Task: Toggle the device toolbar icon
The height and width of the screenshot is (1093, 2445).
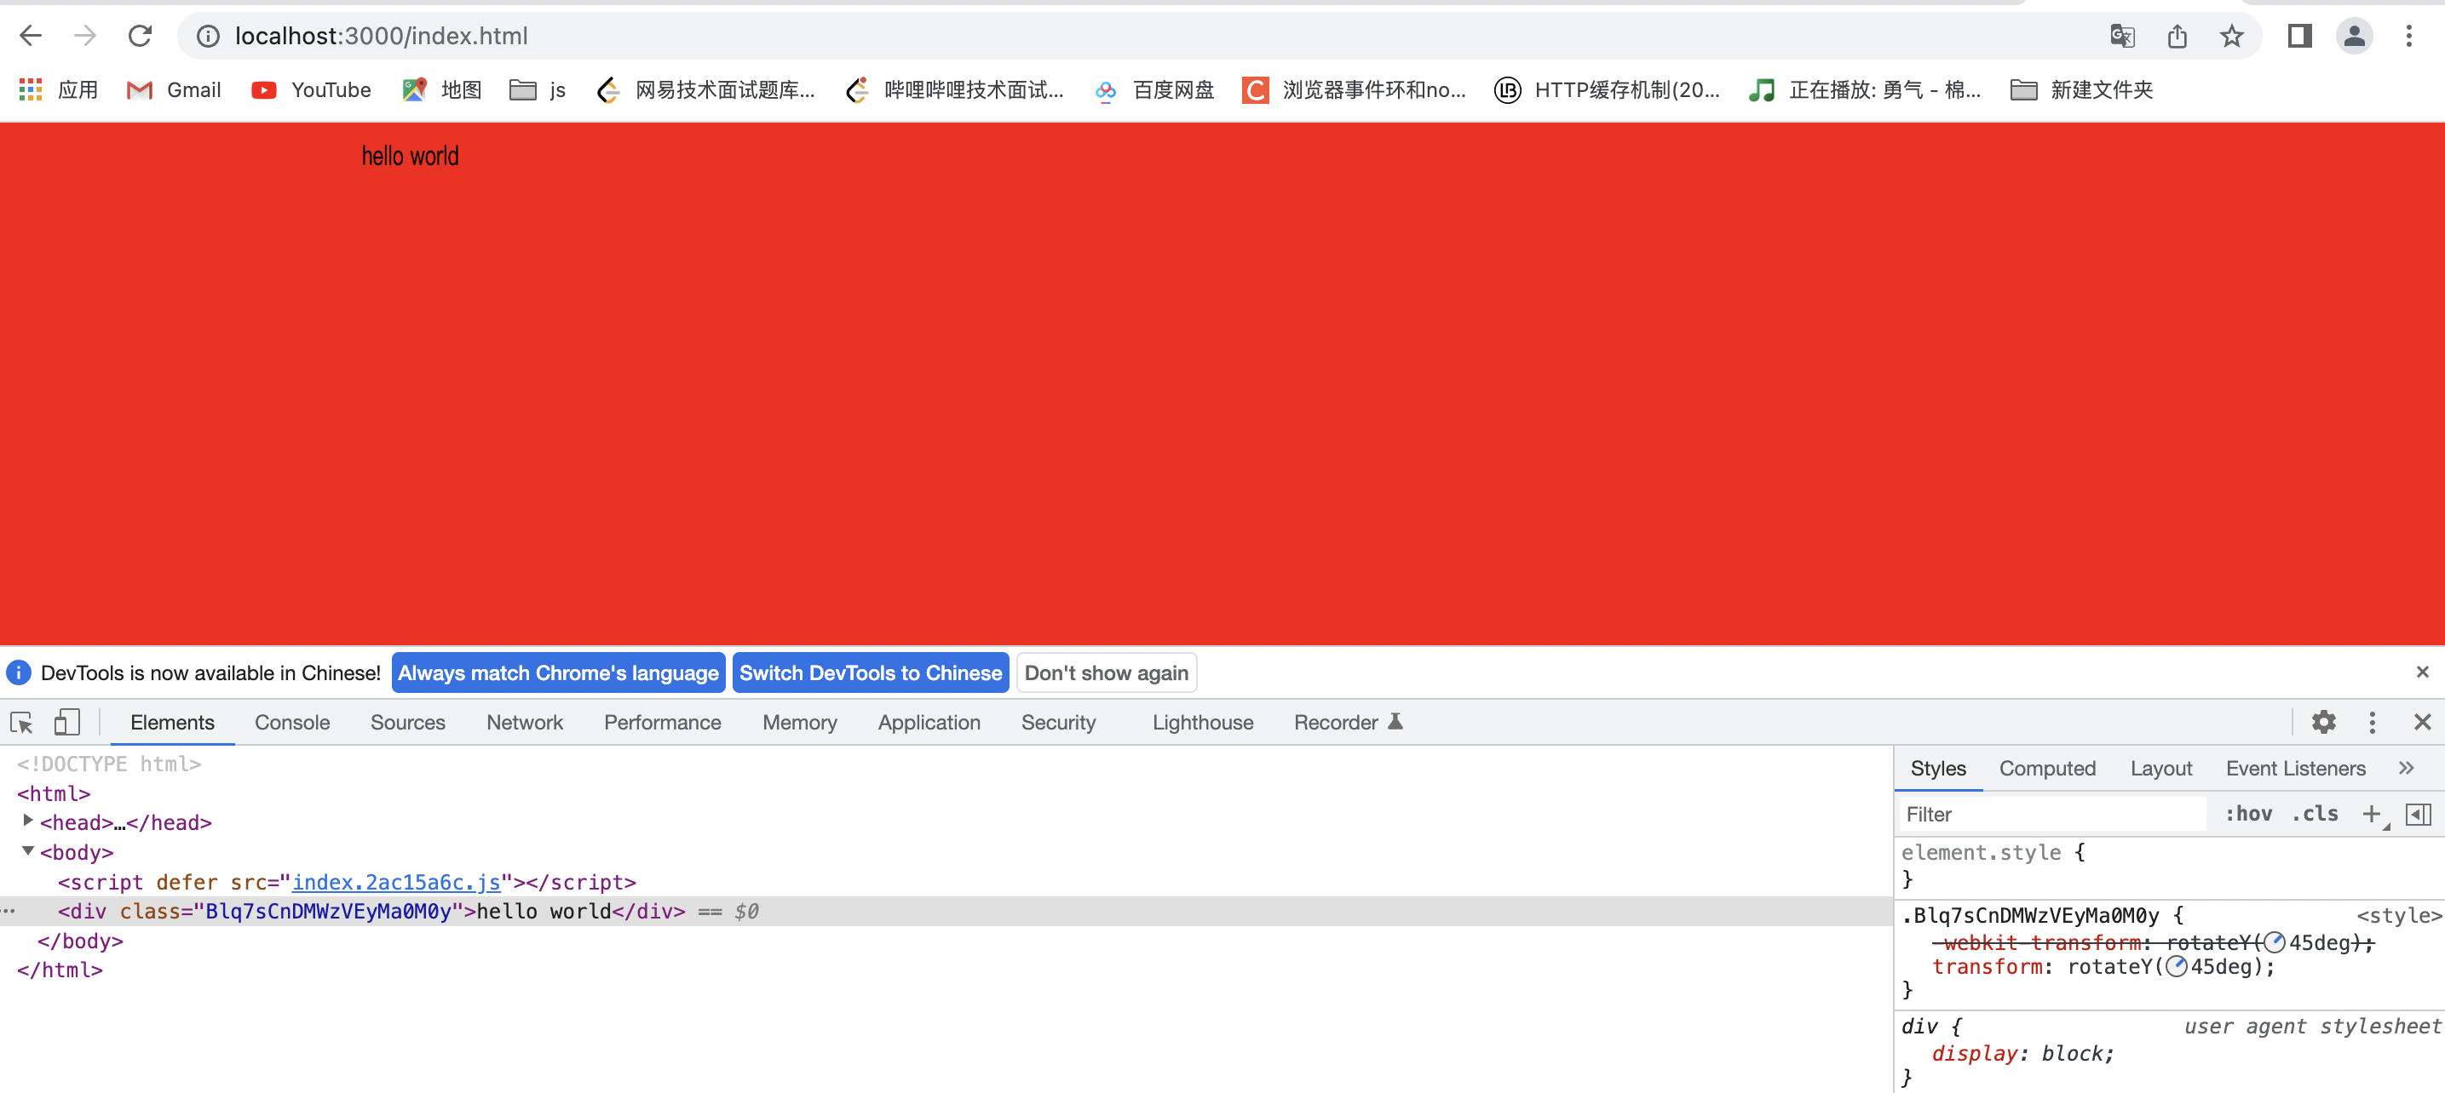Action: pyautogui.click(x=66, y=723)
